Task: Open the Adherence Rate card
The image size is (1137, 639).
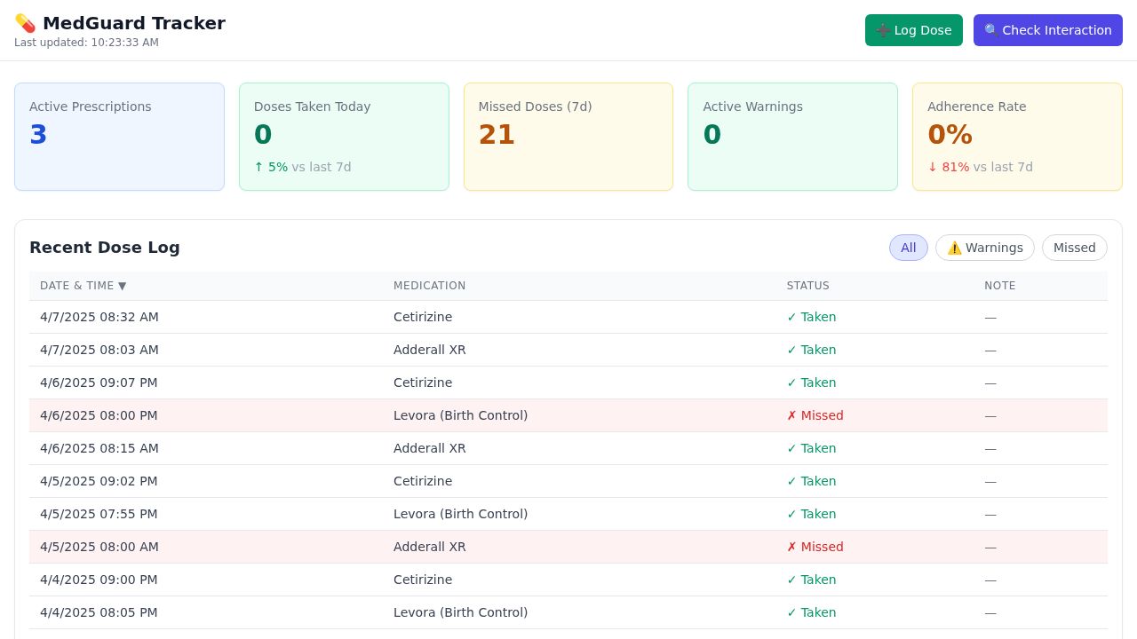Action: click(1018, 137)
